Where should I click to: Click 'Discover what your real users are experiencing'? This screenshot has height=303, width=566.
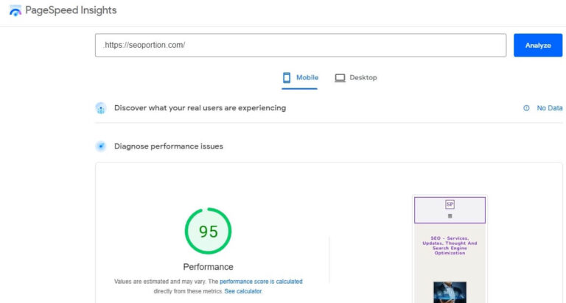(x=200, y=108)
